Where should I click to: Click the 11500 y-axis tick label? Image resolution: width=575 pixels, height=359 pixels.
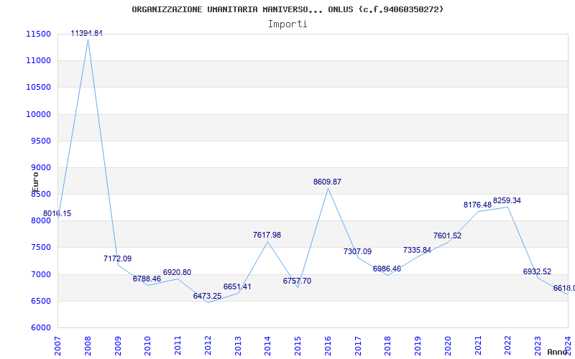38,34
